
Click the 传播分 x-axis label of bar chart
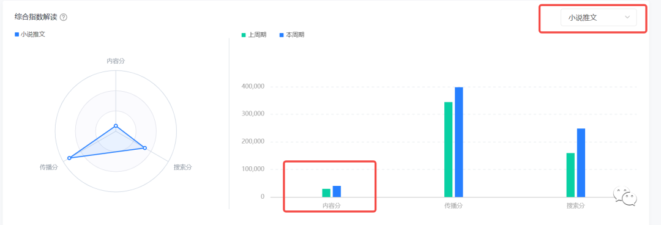[x=454, y=206]
